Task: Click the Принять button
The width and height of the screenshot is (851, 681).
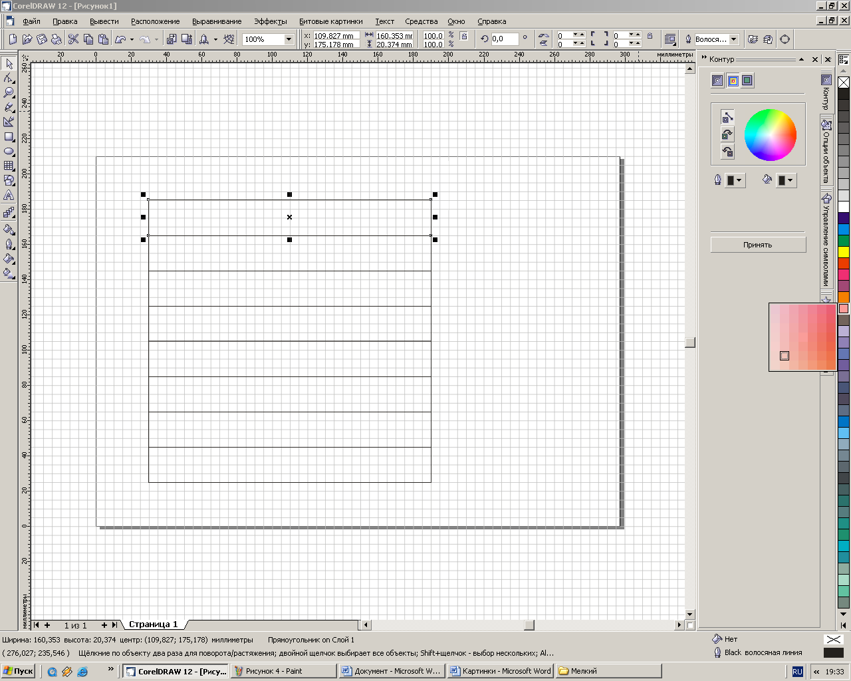Action: 757,245
